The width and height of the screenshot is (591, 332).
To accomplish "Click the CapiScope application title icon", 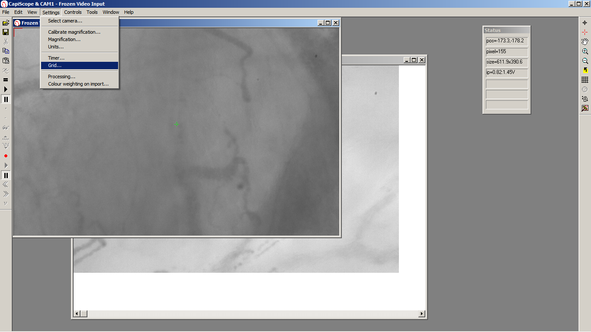I will coord(4,4).
